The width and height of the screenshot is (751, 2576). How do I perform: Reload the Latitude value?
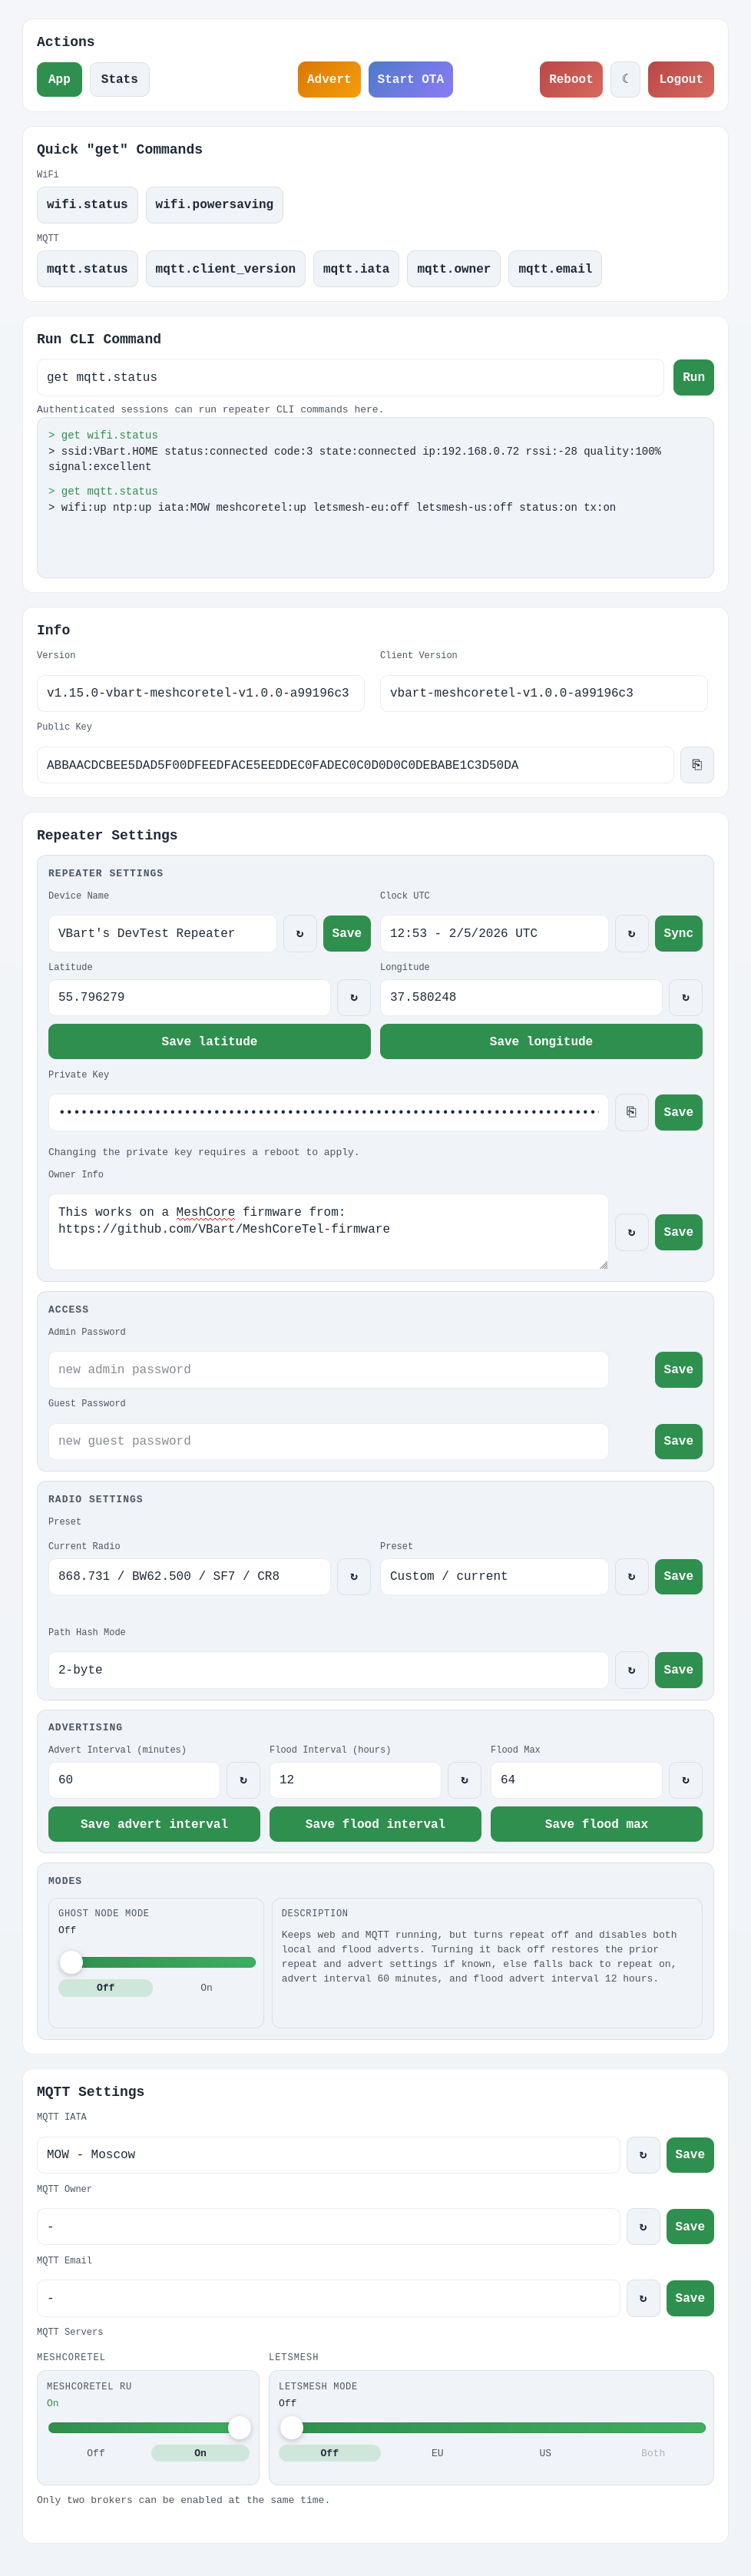pyautogui.click(x=353, y=997)
